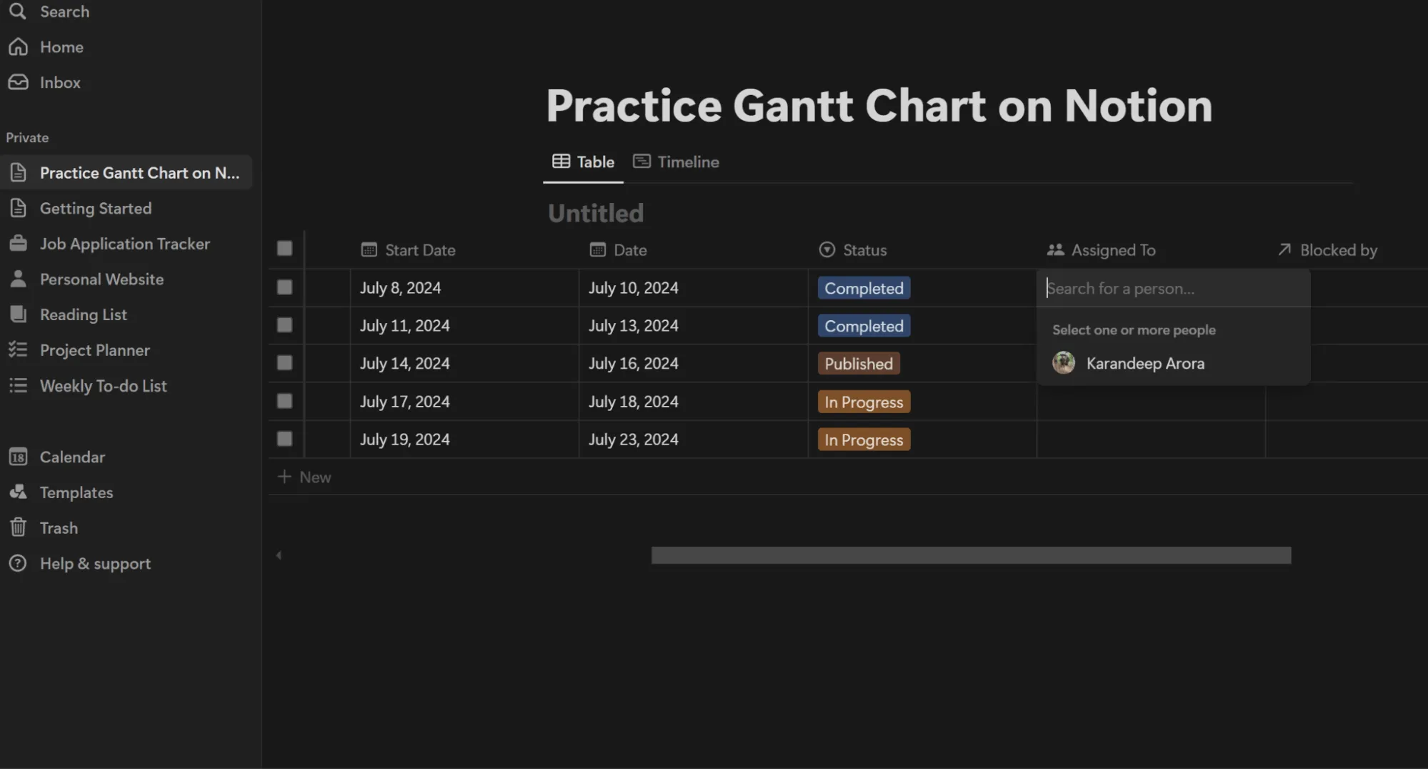Click the Job Application Tracker briefcase icon
Viewport: 1428px width, 769px height.
[18, 244]
